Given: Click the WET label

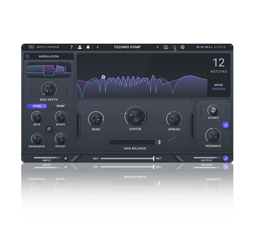Looking at the screenshot, I should (159, 158).
